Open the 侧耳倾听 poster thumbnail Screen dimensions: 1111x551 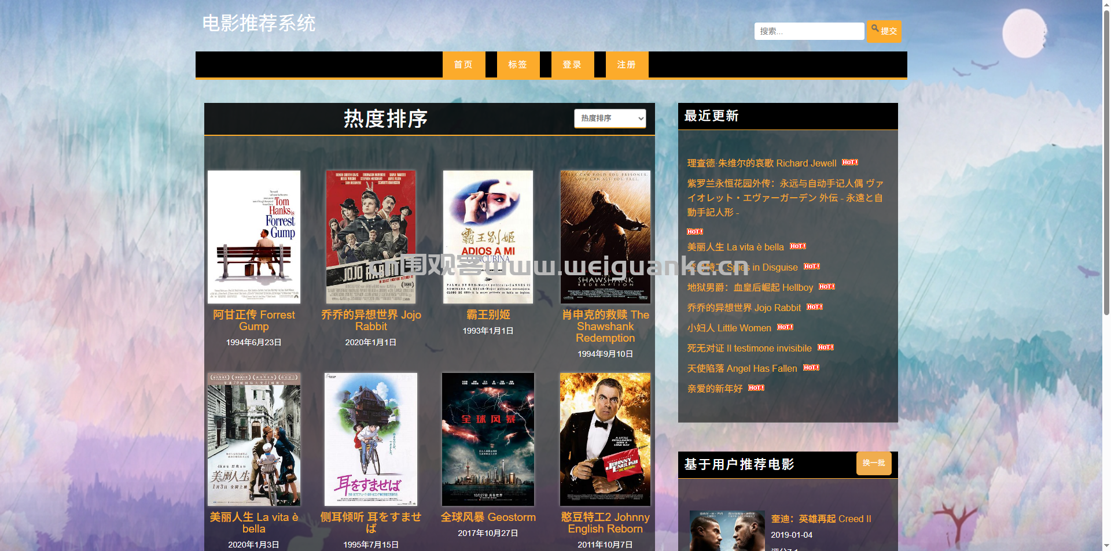(371, 439)
